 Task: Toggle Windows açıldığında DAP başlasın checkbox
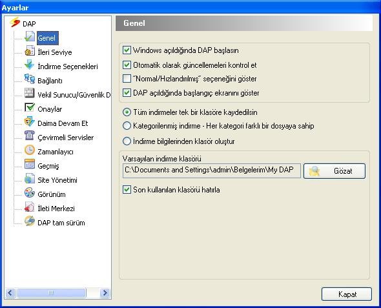[x=127, y=50]
